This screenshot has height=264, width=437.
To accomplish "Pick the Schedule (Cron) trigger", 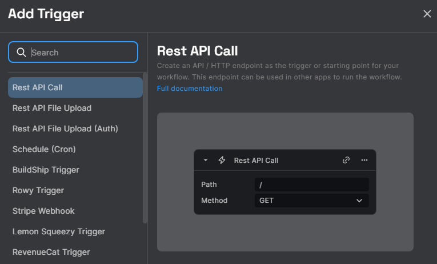I will pyautogui.click(x=75, y=149).
